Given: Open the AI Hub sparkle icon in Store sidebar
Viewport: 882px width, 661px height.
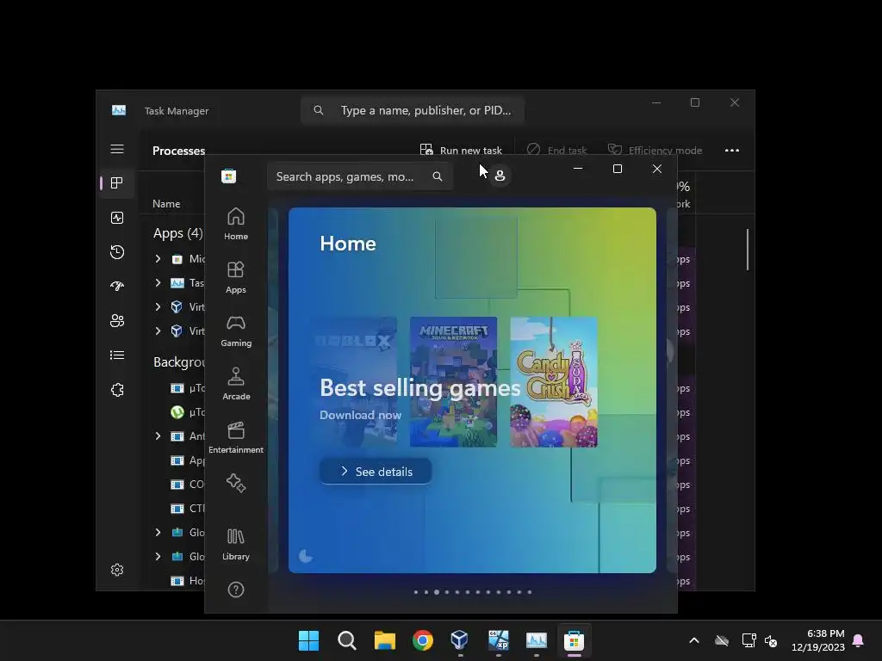Looking at the screenshot, I should (236, 483).
